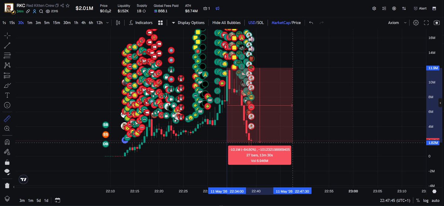444x206 pixels.
Task: Enter fullscreen chart mode
Action: (426, 23)
